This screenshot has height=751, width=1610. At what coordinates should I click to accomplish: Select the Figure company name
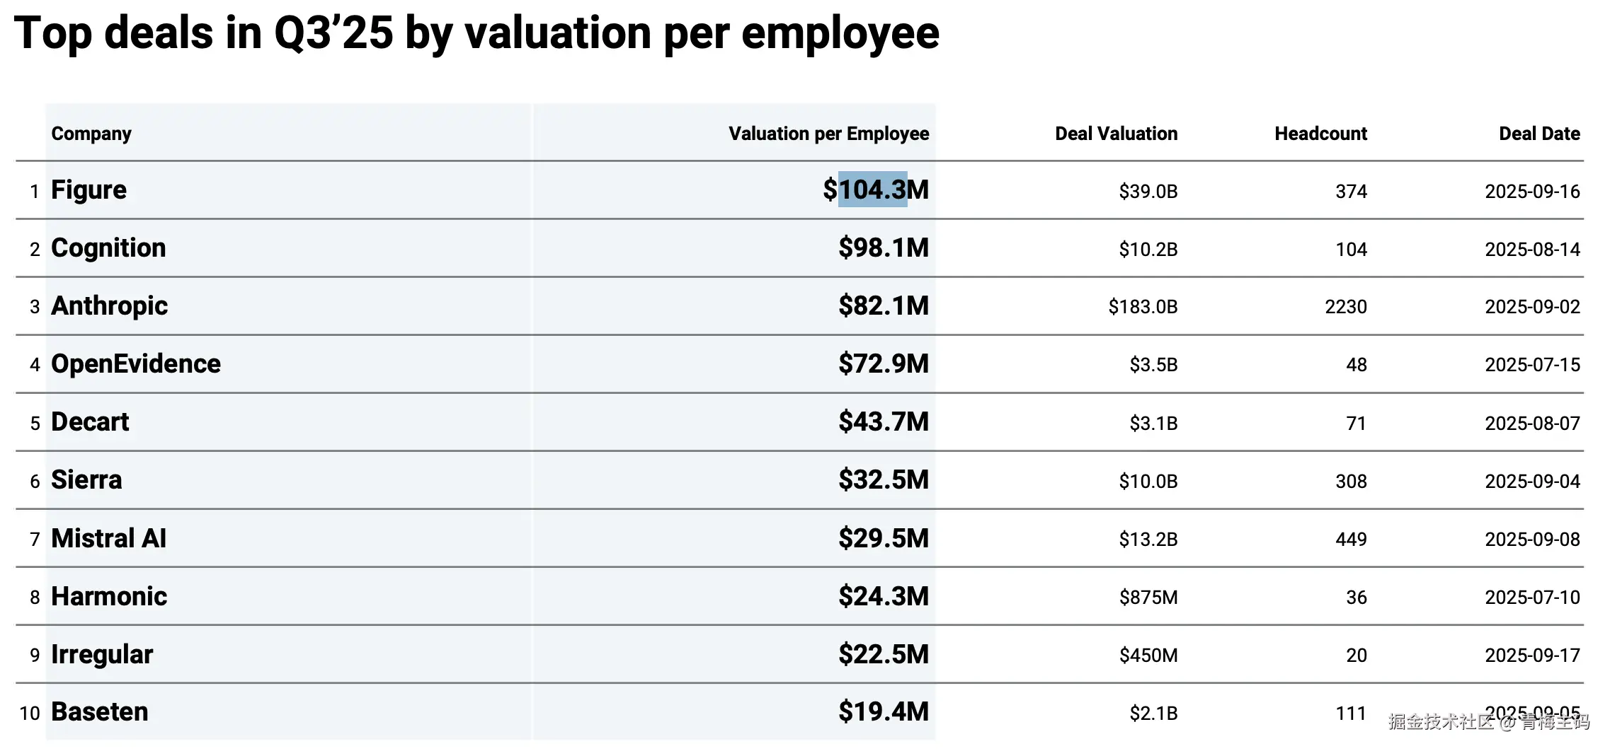tap(89, 190)
